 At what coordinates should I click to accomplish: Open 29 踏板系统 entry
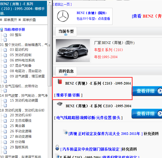click(19, 147)
